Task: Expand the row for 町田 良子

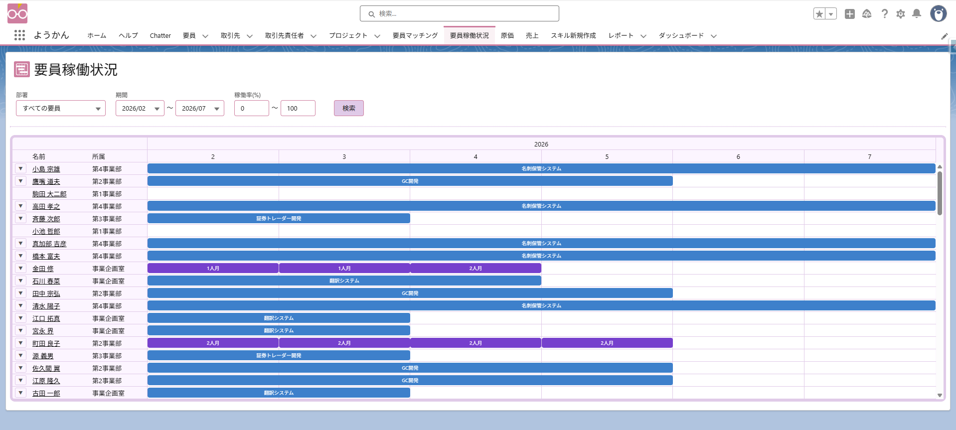Action: click(x=20, y=343)
